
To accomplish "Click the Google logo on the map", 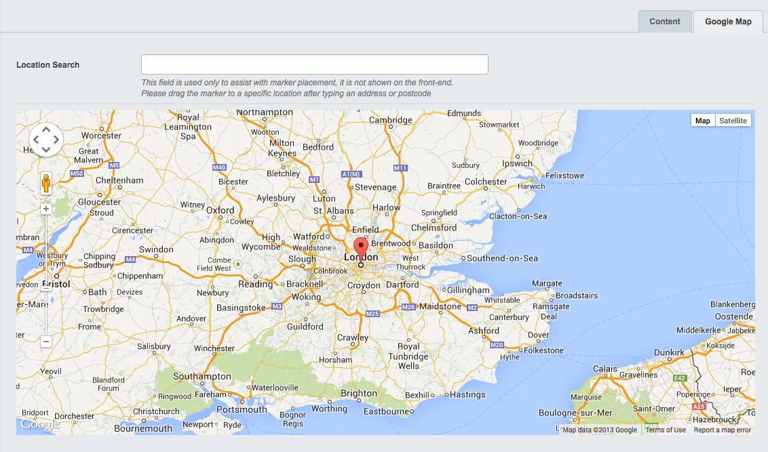I will coord(40,425).
